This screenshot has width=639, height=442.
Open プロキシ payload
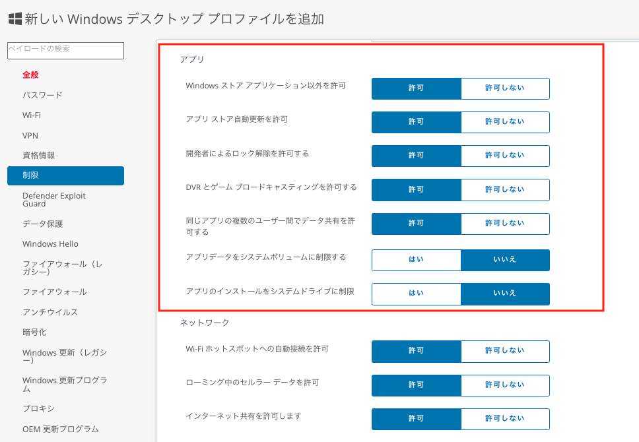38,408
